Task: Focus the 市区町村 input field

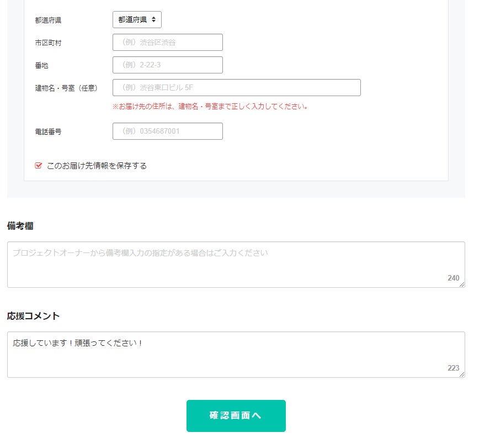Action: [x=168, y=43]
